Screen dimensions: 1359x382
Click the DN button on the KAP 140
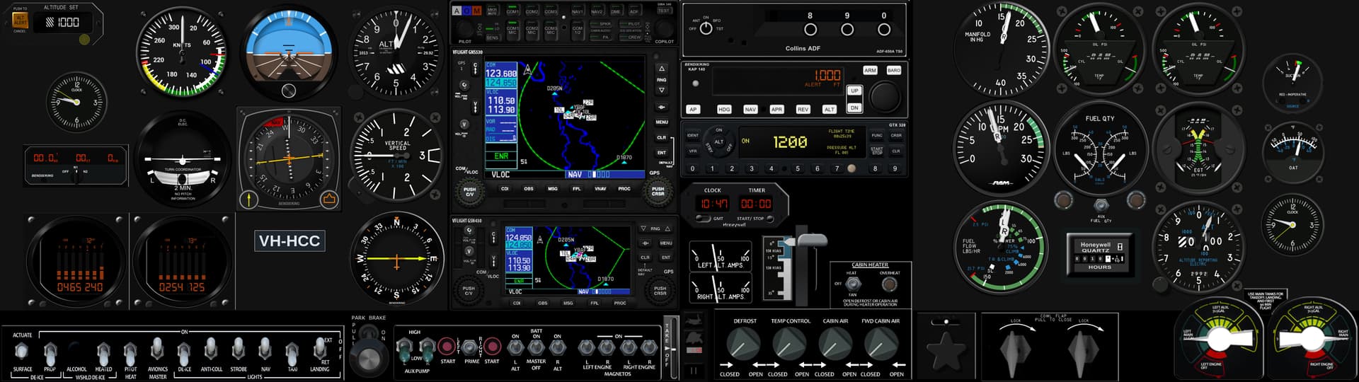[x=854, y=108]
